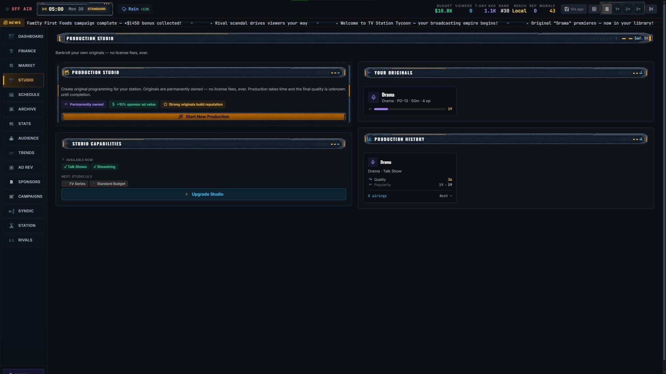Click the save indicator showing 10s ago
The width and height of the screenshot is (666, 374).
pyautogui.click(x=574, y=9)
